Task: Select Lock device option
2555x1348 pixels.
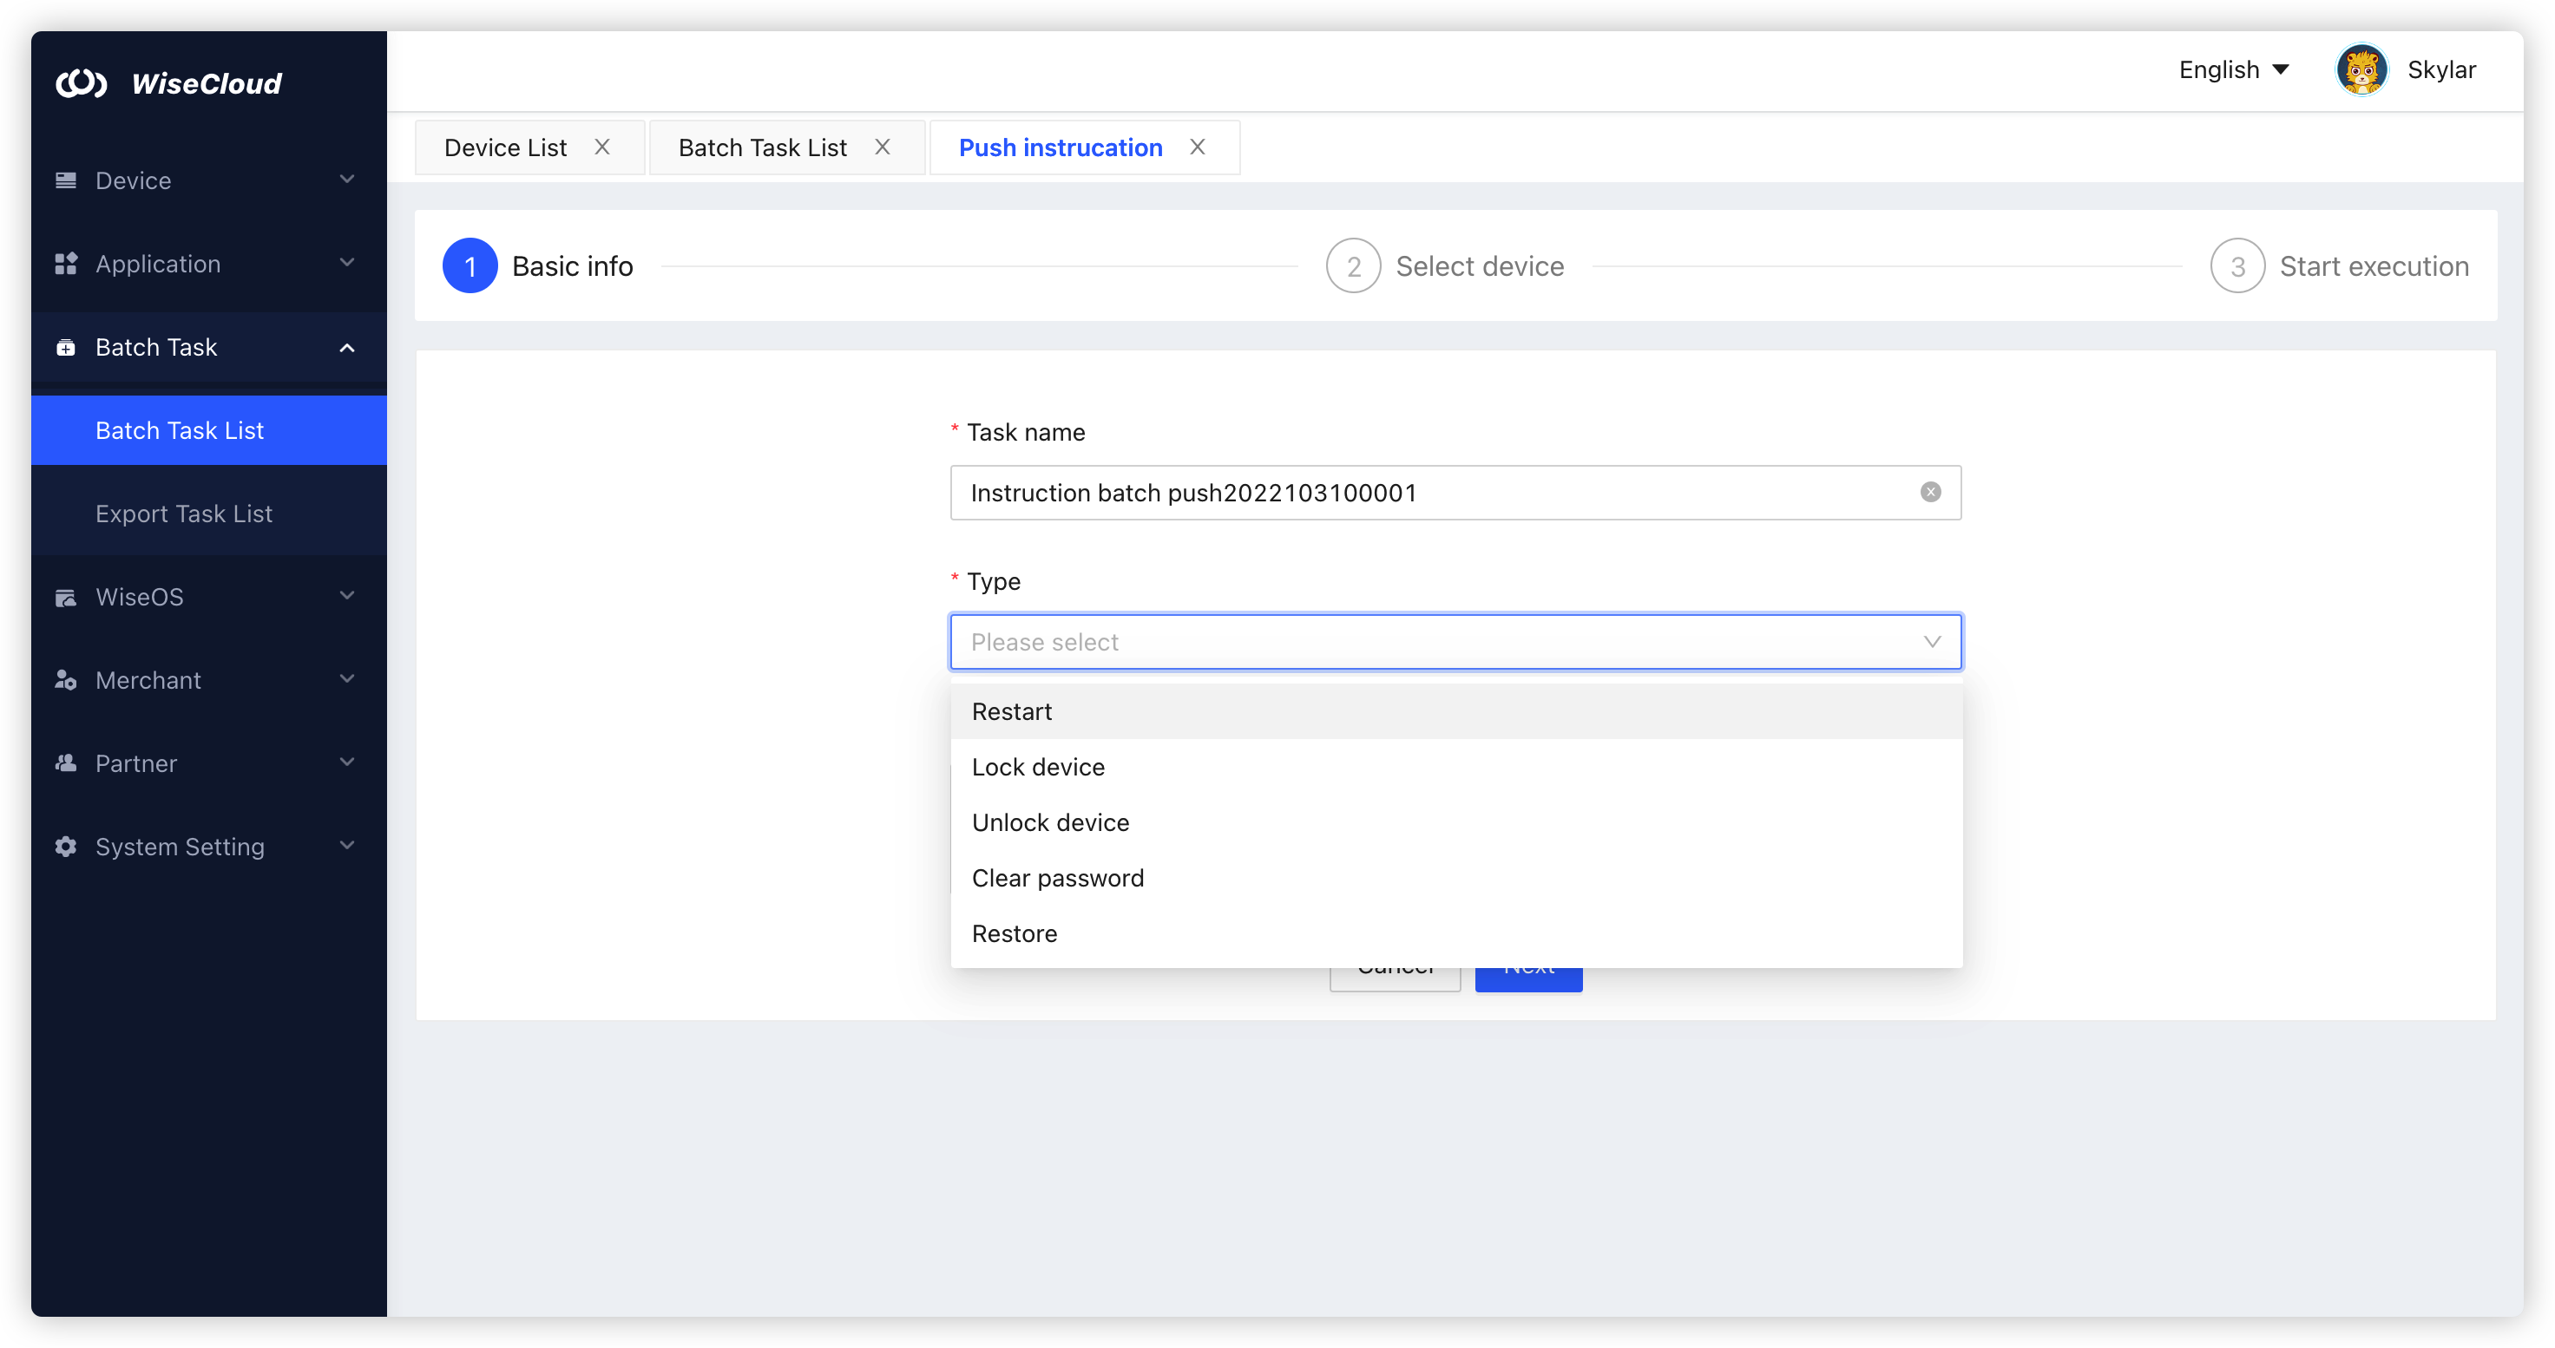Action: [1037, 766]
